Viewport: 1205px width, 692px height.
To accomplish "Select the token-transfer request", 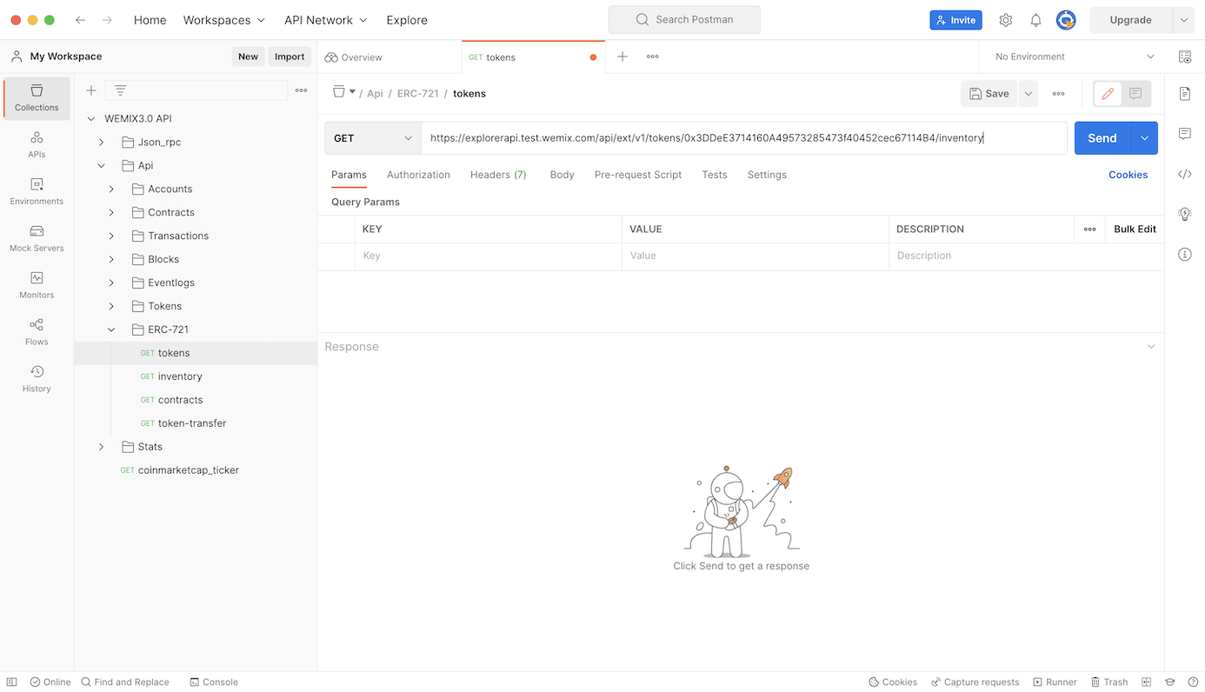I will point(191,423).
